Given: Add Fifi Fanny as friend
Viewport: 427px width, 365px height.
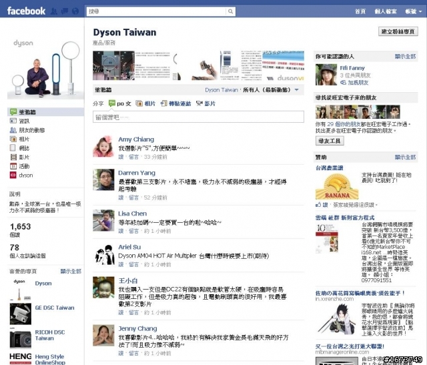Looking at the screenshot, I should [354, 83].
